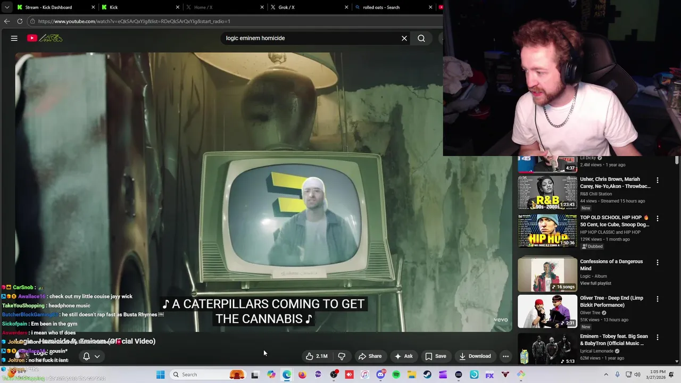Go to YouTube home via logo
This screenshot has height=383, width=681.
45,38
